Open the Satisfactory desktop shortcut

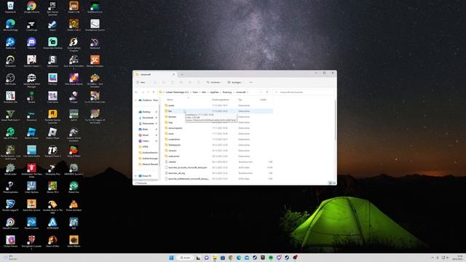tap(52, 61)
